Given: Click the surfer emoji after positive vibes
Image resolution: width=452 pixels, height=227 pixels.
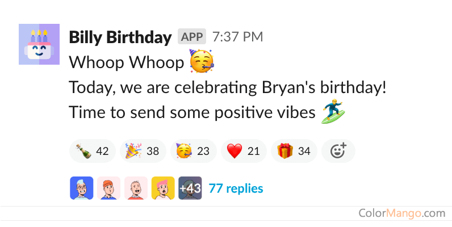Looking at the screenshot, I should pyautogui.click(x=333, y=112).
